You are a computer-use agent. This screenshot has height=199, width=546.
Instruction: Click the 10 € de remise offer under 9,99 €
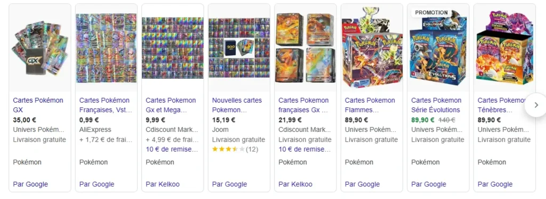click(x=172, y=150)
